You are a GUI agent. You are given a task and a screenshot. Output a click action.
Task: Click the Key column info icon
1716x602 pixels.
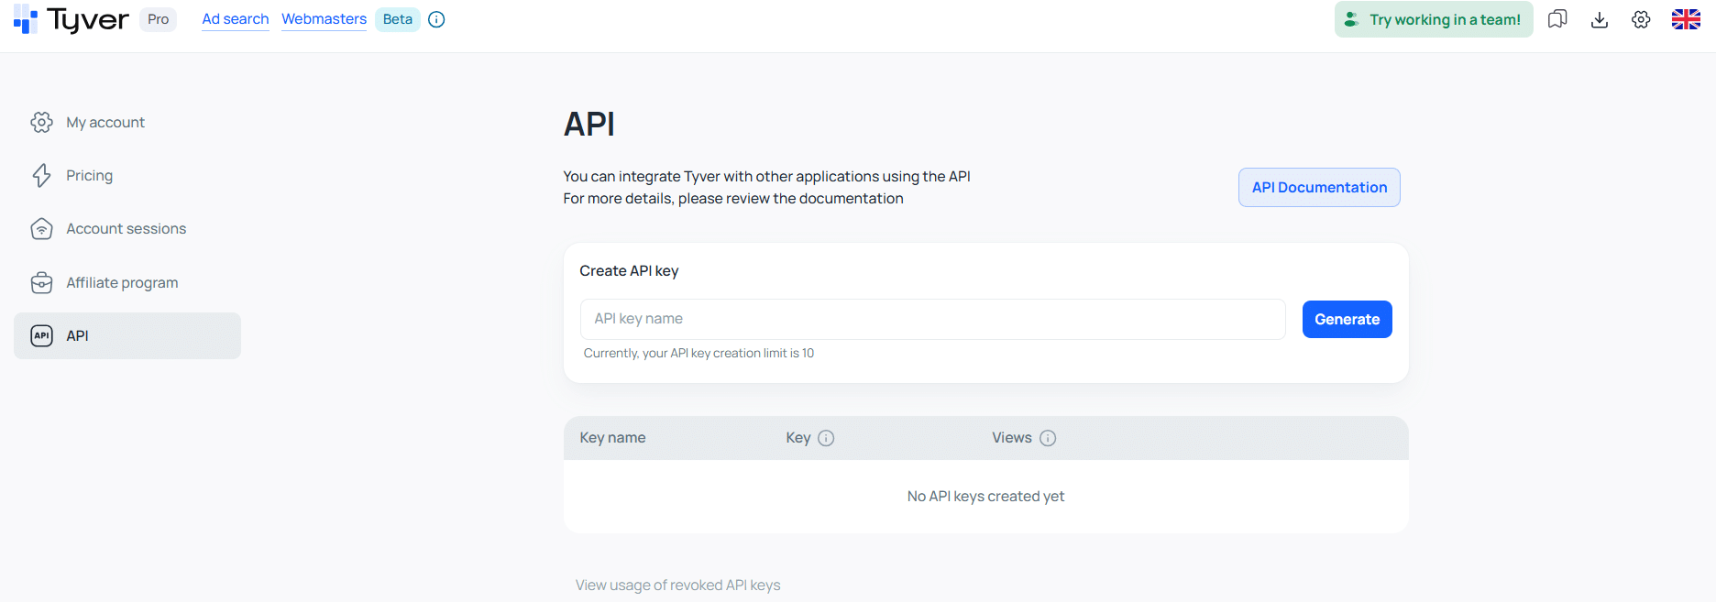826,438
